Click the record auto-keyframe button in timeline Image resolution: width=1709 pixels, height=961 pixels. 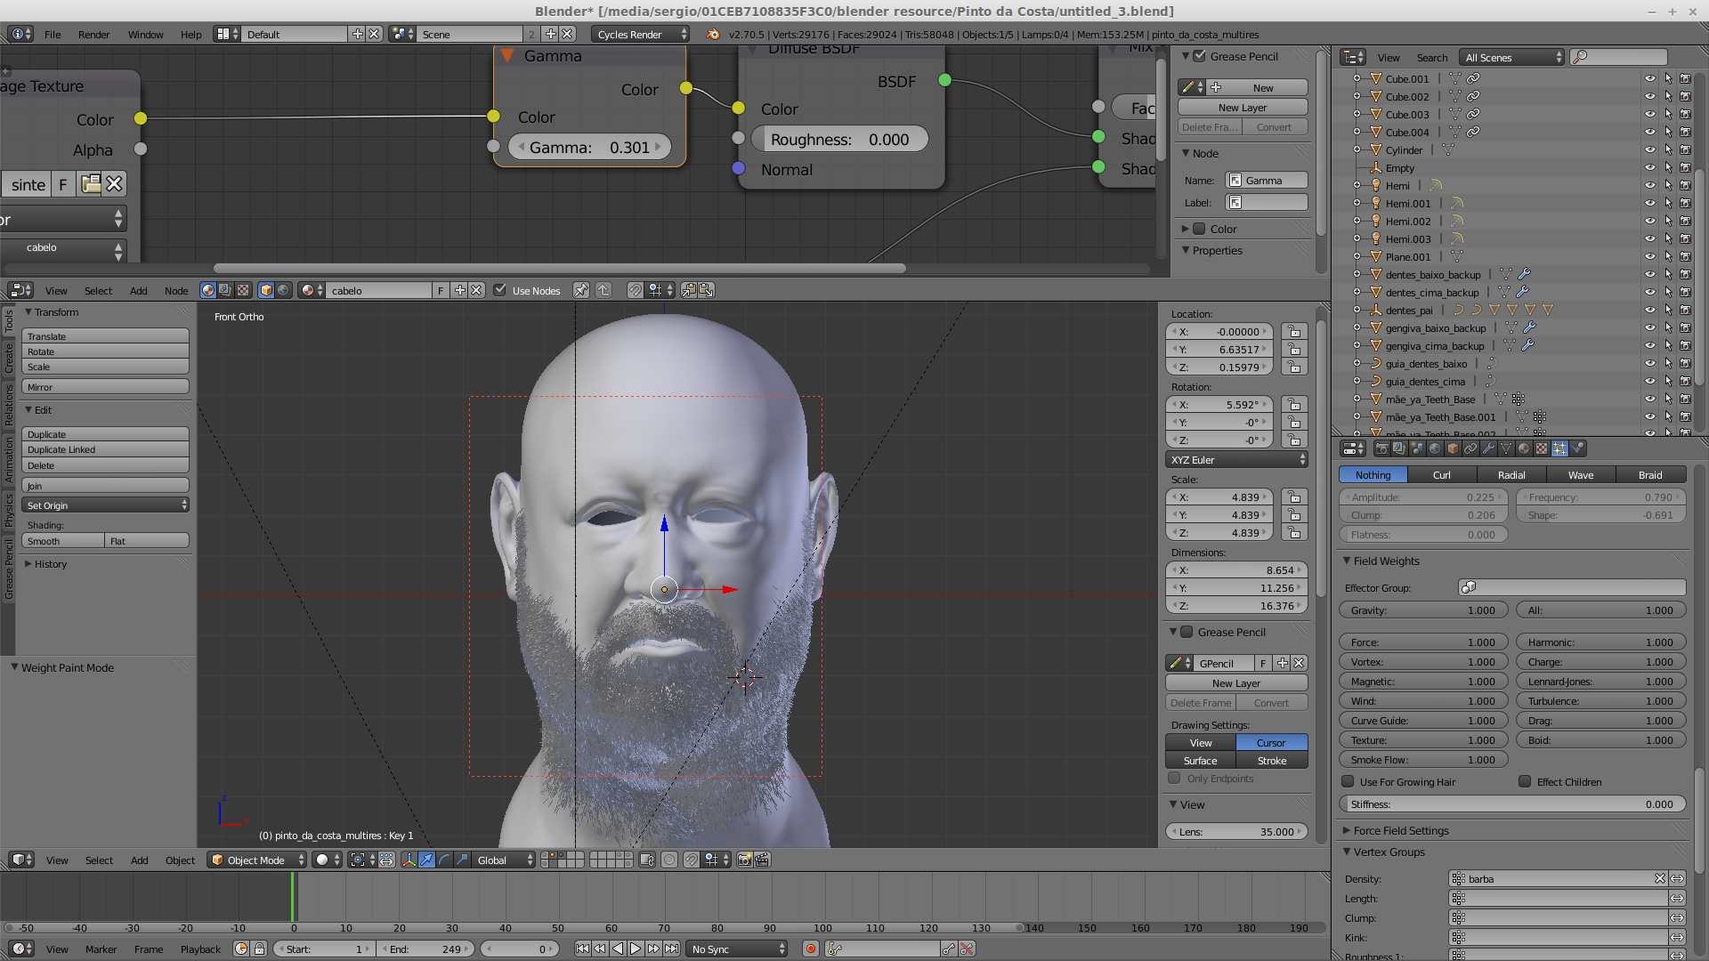[810, 949]
